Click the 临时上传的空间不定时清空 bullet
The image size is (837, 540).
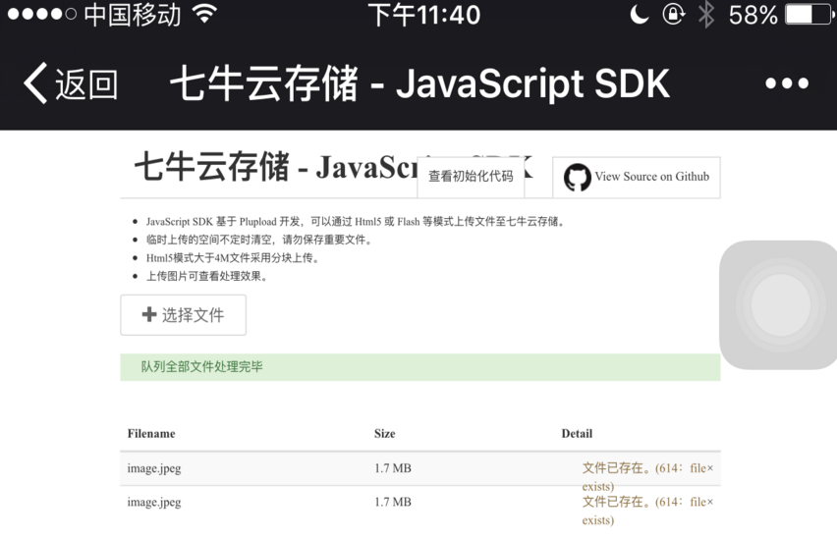(259, 240)
